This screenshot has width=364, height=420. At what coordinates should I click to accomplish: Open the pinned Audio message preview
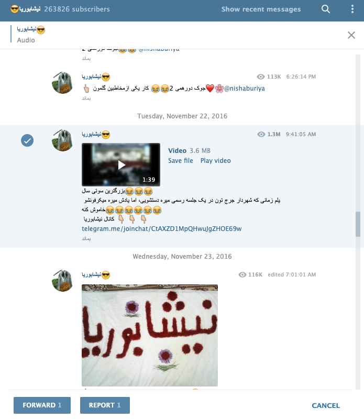[x=31, y=35]
